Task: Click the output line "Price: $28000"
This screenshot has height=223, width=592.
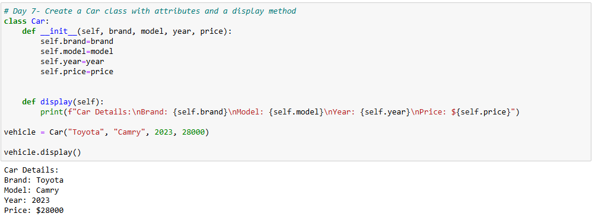Action: point(34,211)
